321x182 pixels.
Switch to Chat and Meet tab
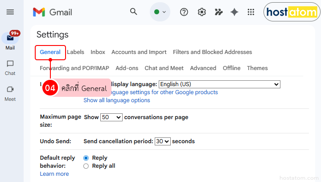point(164,68)
